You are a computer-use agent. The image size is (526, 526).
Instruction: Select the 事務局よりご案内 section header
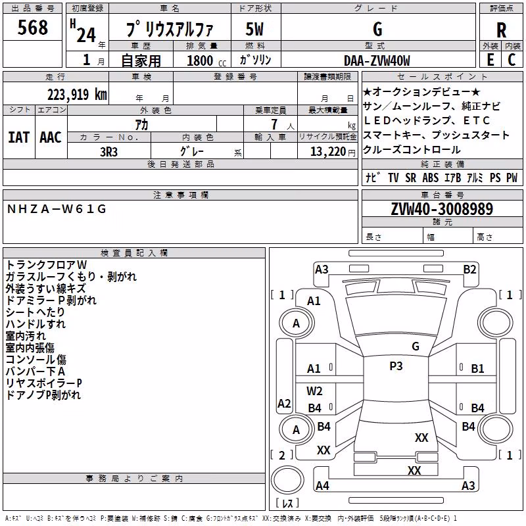click(134, 479)
